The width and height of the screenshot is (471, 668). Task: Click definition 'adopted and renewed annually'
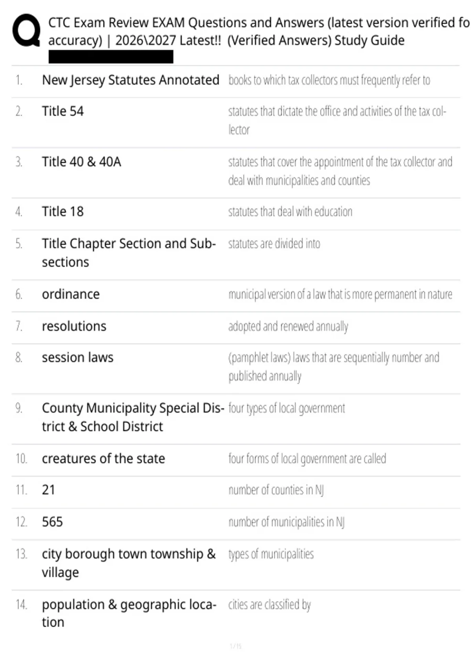(x=288, y=327)
